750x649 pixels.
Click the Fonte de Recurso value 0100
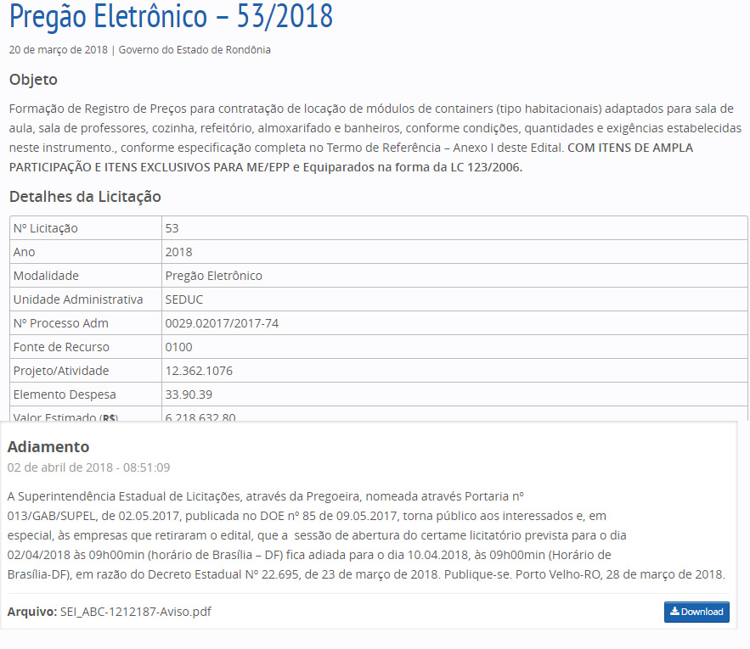pyautogui.click(x=179, y=347)
